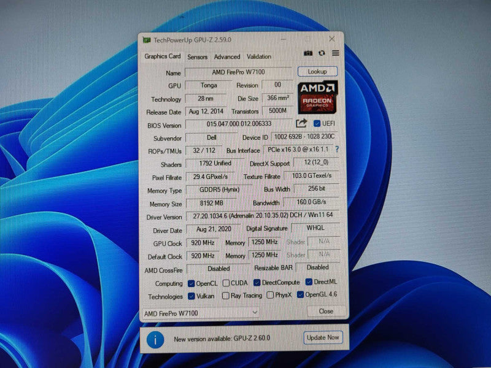Click the blue info icon in update bar
Image resolution: width=491 pixels, height=368 pixels.
pos(155,340)
